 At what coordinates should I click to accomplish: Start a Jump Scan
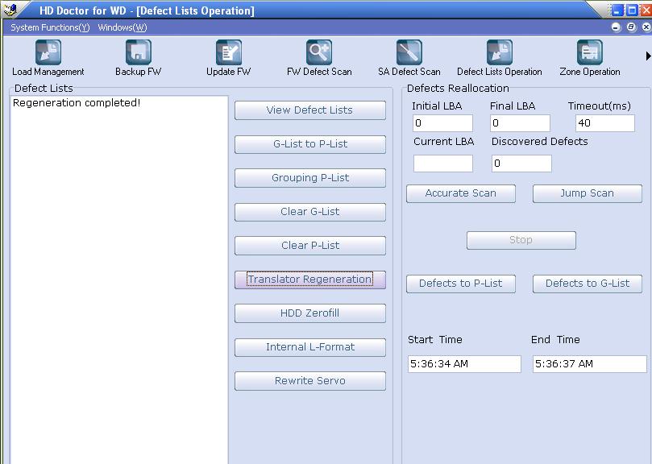[588, 193]
